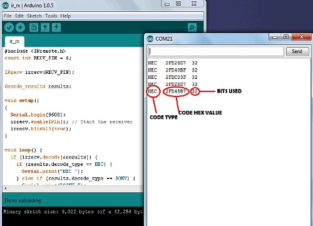Click 'const int RECV_PIN = 6;' line

coord(38,58)
